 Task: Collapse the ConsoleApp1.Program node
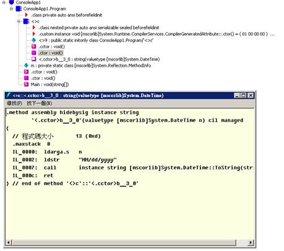11,9
